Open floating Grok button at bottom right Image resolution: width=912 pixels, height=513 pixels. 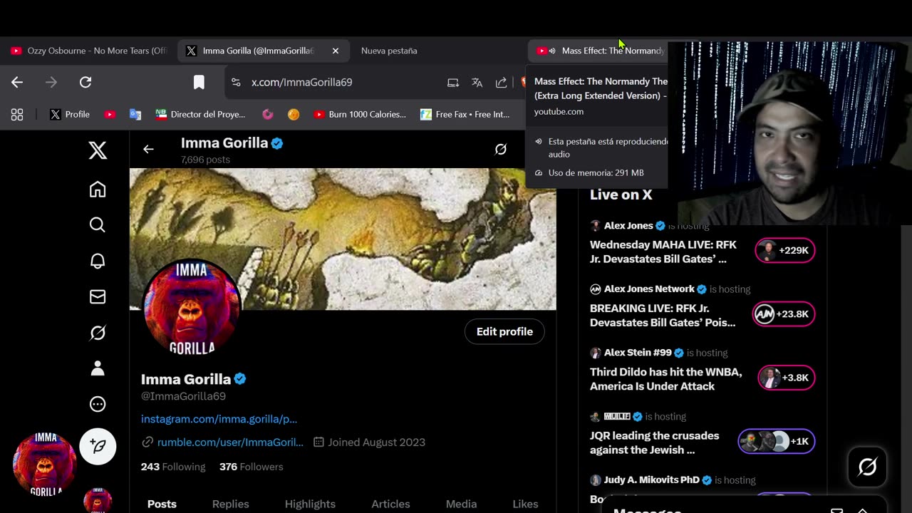[x=867, y=467]
